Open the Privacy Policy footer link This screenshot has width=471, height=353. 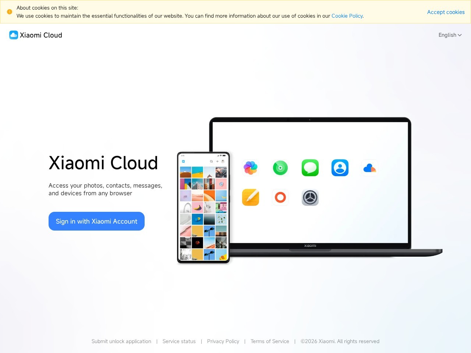[223, 341]
